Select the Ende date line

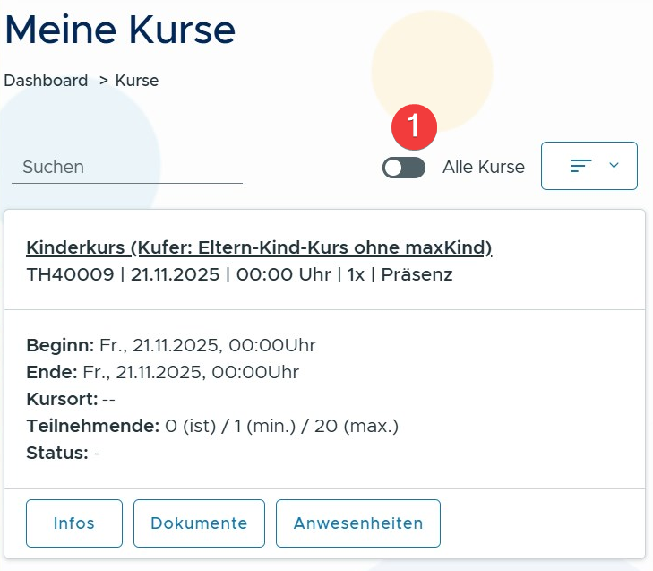click(x=163, y=372)
